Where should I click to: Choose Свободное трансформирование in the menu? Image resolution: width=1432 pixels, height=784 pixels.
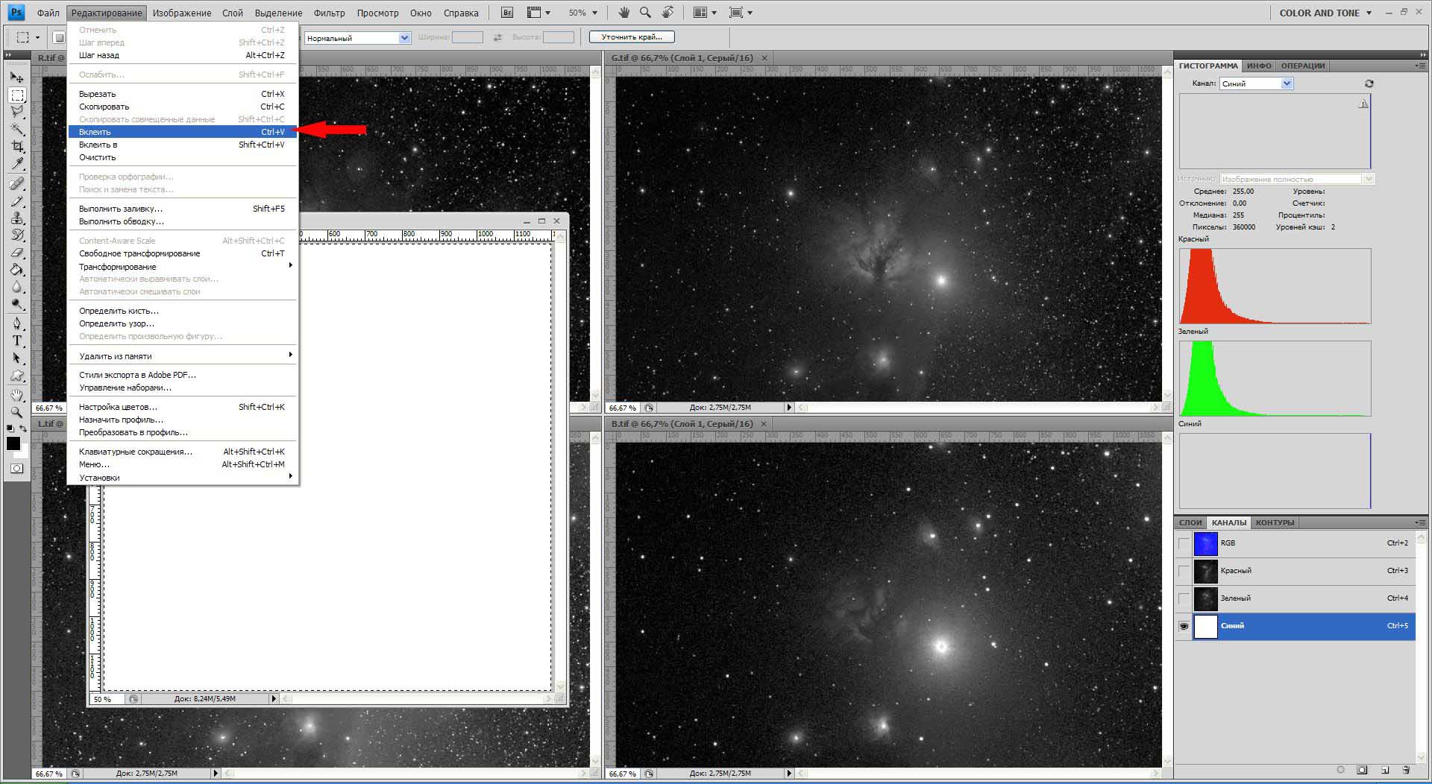click(x=139, y=253)
